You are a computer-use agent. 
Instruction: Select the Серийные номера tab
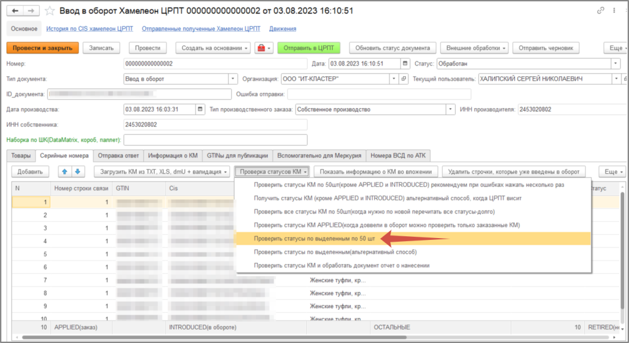click(x=64, y=155)
